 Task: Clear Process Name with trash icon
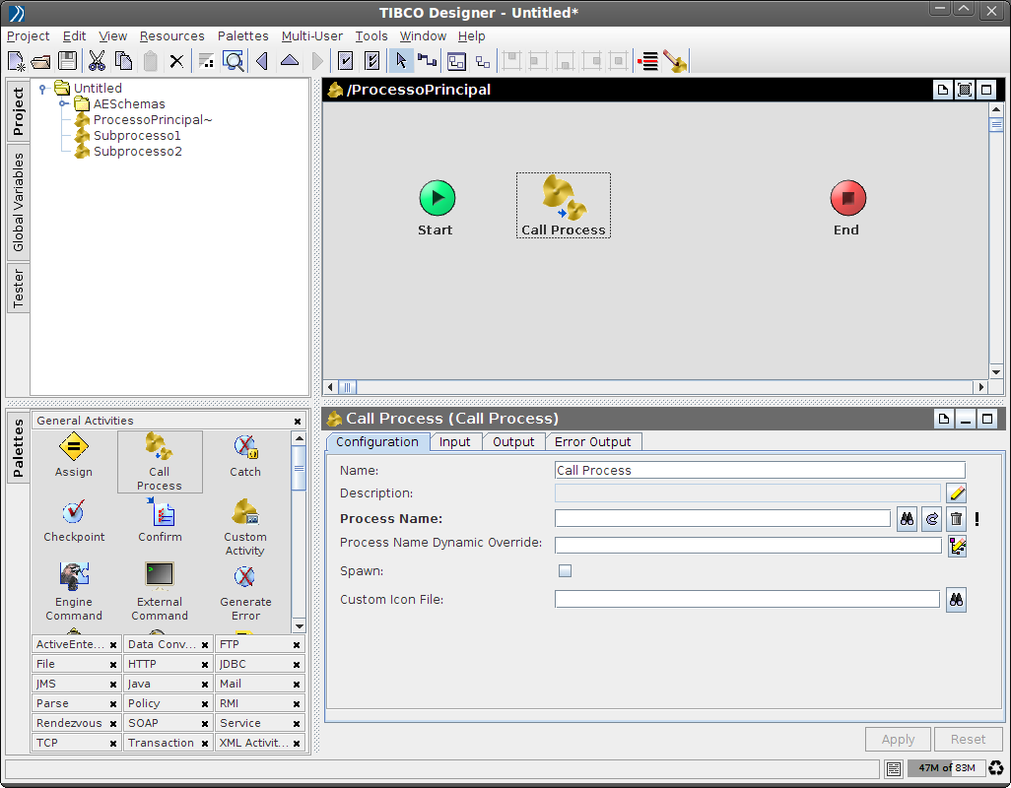(956, 519)
